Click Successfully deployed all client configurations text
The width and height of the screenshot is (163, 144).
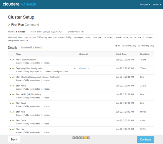point(42,71)
